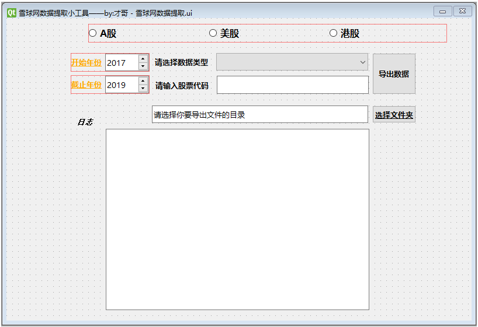Click the 日志 label
Viewport: 478px width, 327px height.
(x=85, y=122)
